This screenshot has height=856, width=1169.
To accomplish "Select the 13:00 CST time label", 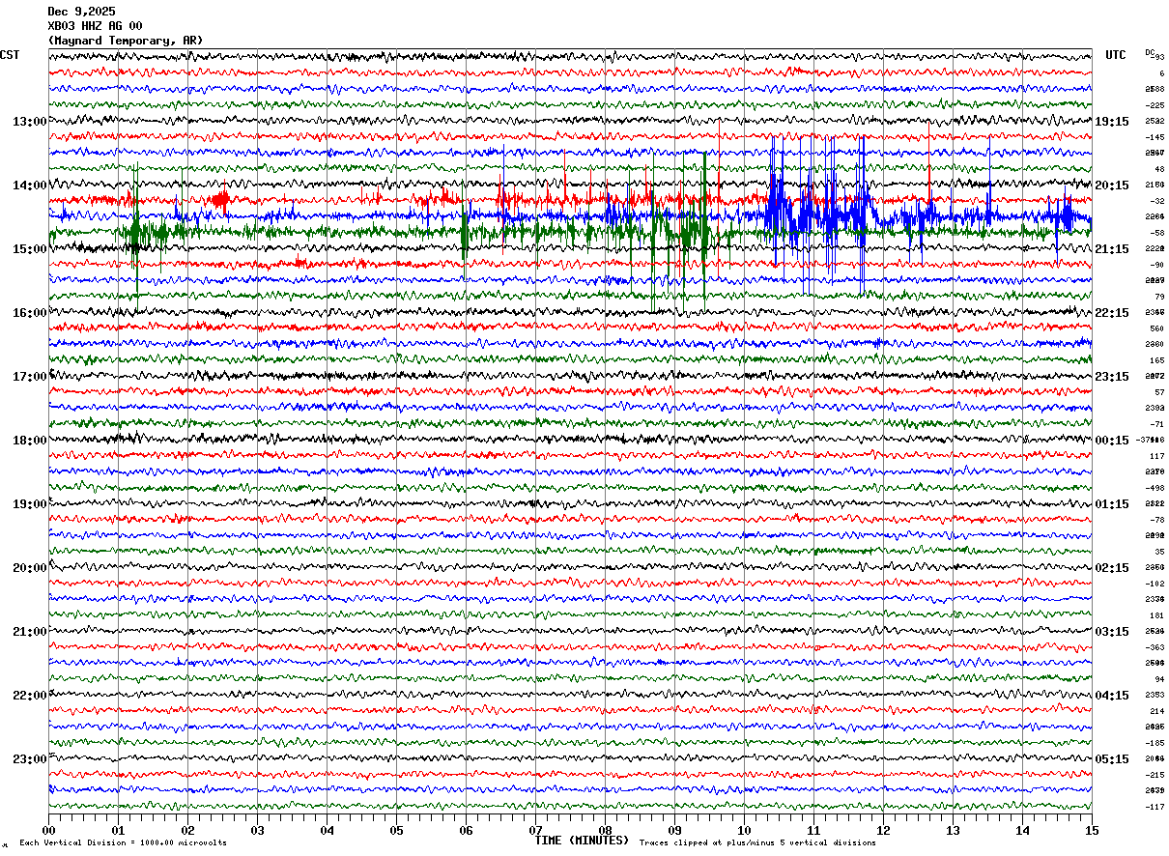I will pyautogui.click(x=29, y=122).
